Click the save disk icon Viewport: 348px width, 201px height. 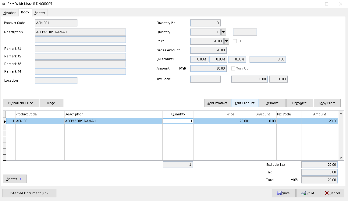279,193
